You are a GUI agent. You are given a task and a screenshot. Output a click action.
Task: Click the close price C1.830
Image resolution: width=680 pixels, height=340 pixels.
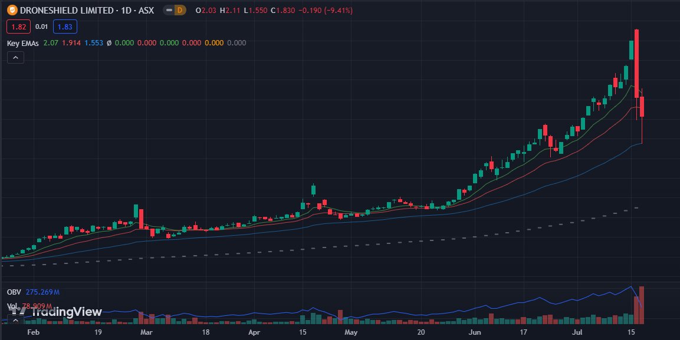point(282,11)
